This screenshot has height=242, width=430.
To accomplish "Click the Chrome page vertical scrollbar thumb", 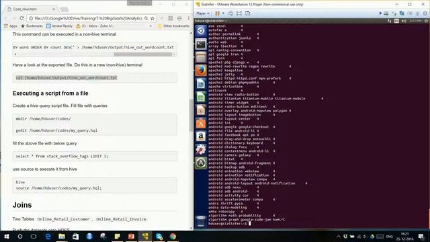I will tap(191, 115).
